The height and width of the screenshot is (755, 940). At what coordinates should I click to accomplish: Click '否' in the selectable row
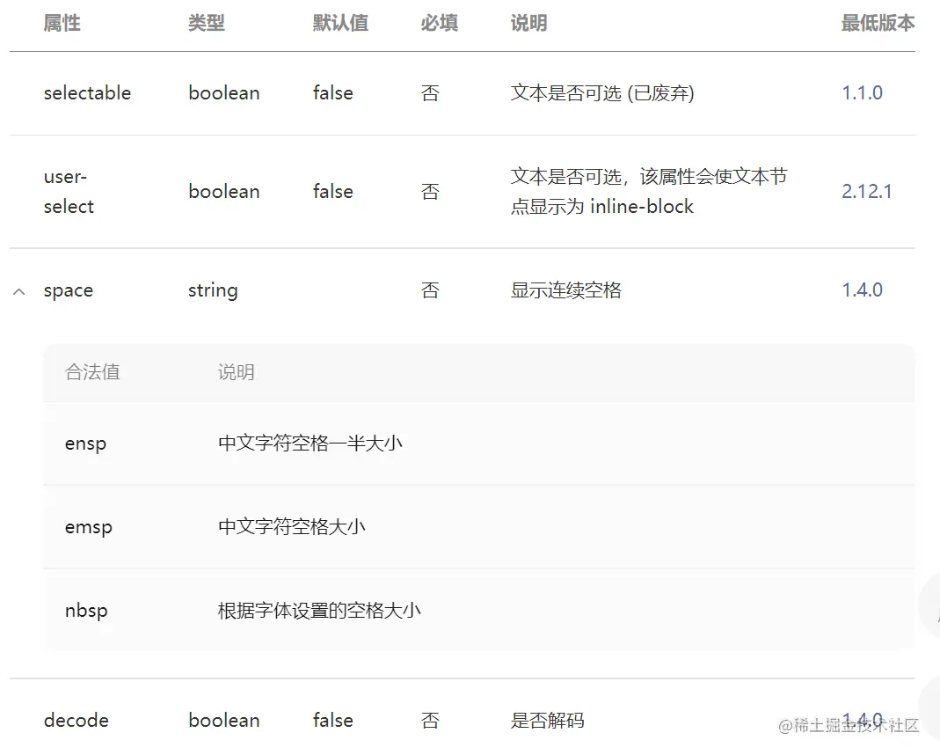[431, 93]
